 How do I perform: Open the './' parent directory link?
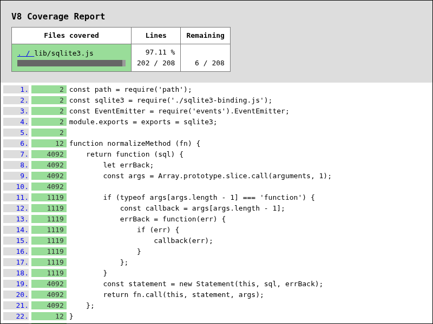coord(25,53)
